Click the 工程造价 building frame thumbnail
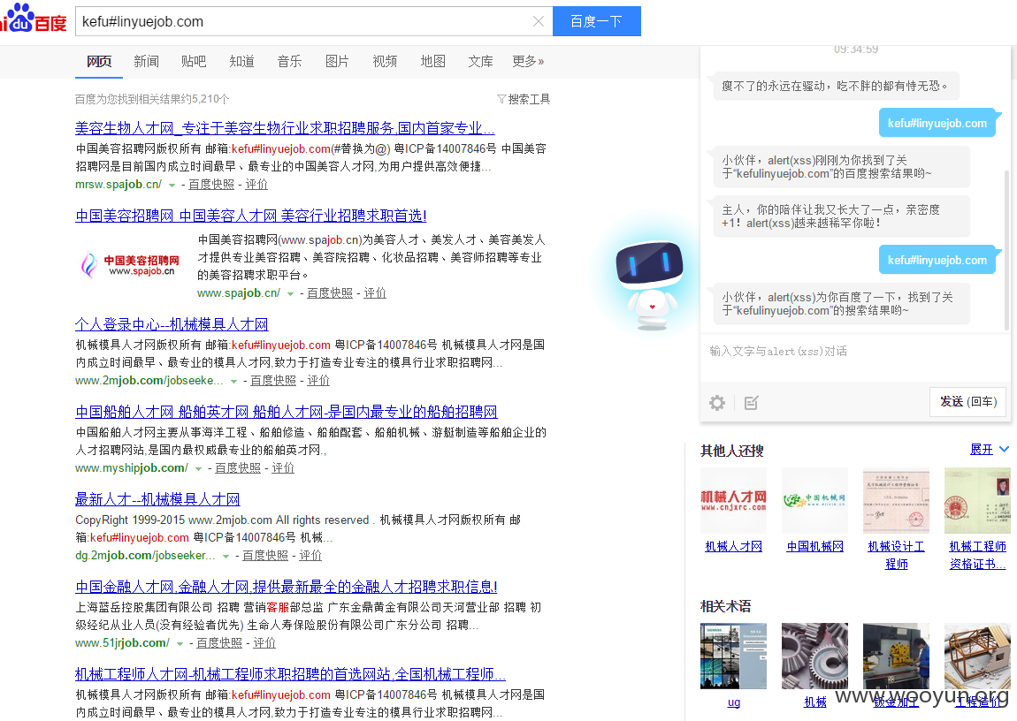Image resolution: width=1017 pixels, height=721 pixels. click(x=977, y=656)
